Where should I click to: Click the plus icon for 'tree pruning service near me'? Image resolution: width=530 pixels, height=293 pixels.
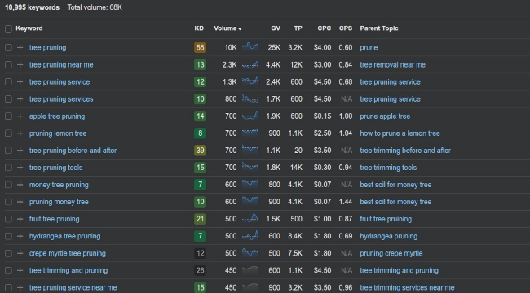[20, 287]
